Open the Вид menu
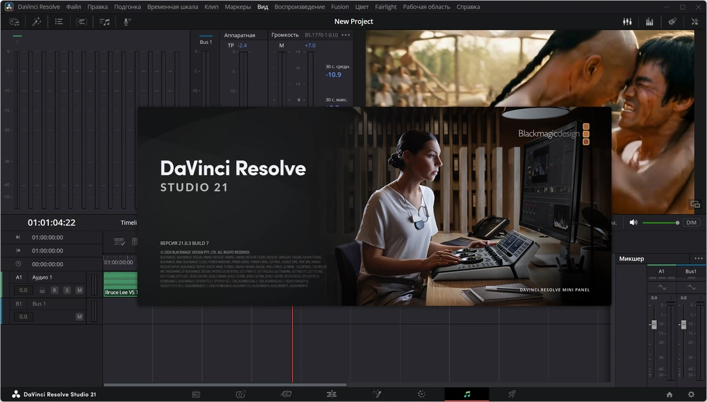707x402 pixels. (263, 7)
